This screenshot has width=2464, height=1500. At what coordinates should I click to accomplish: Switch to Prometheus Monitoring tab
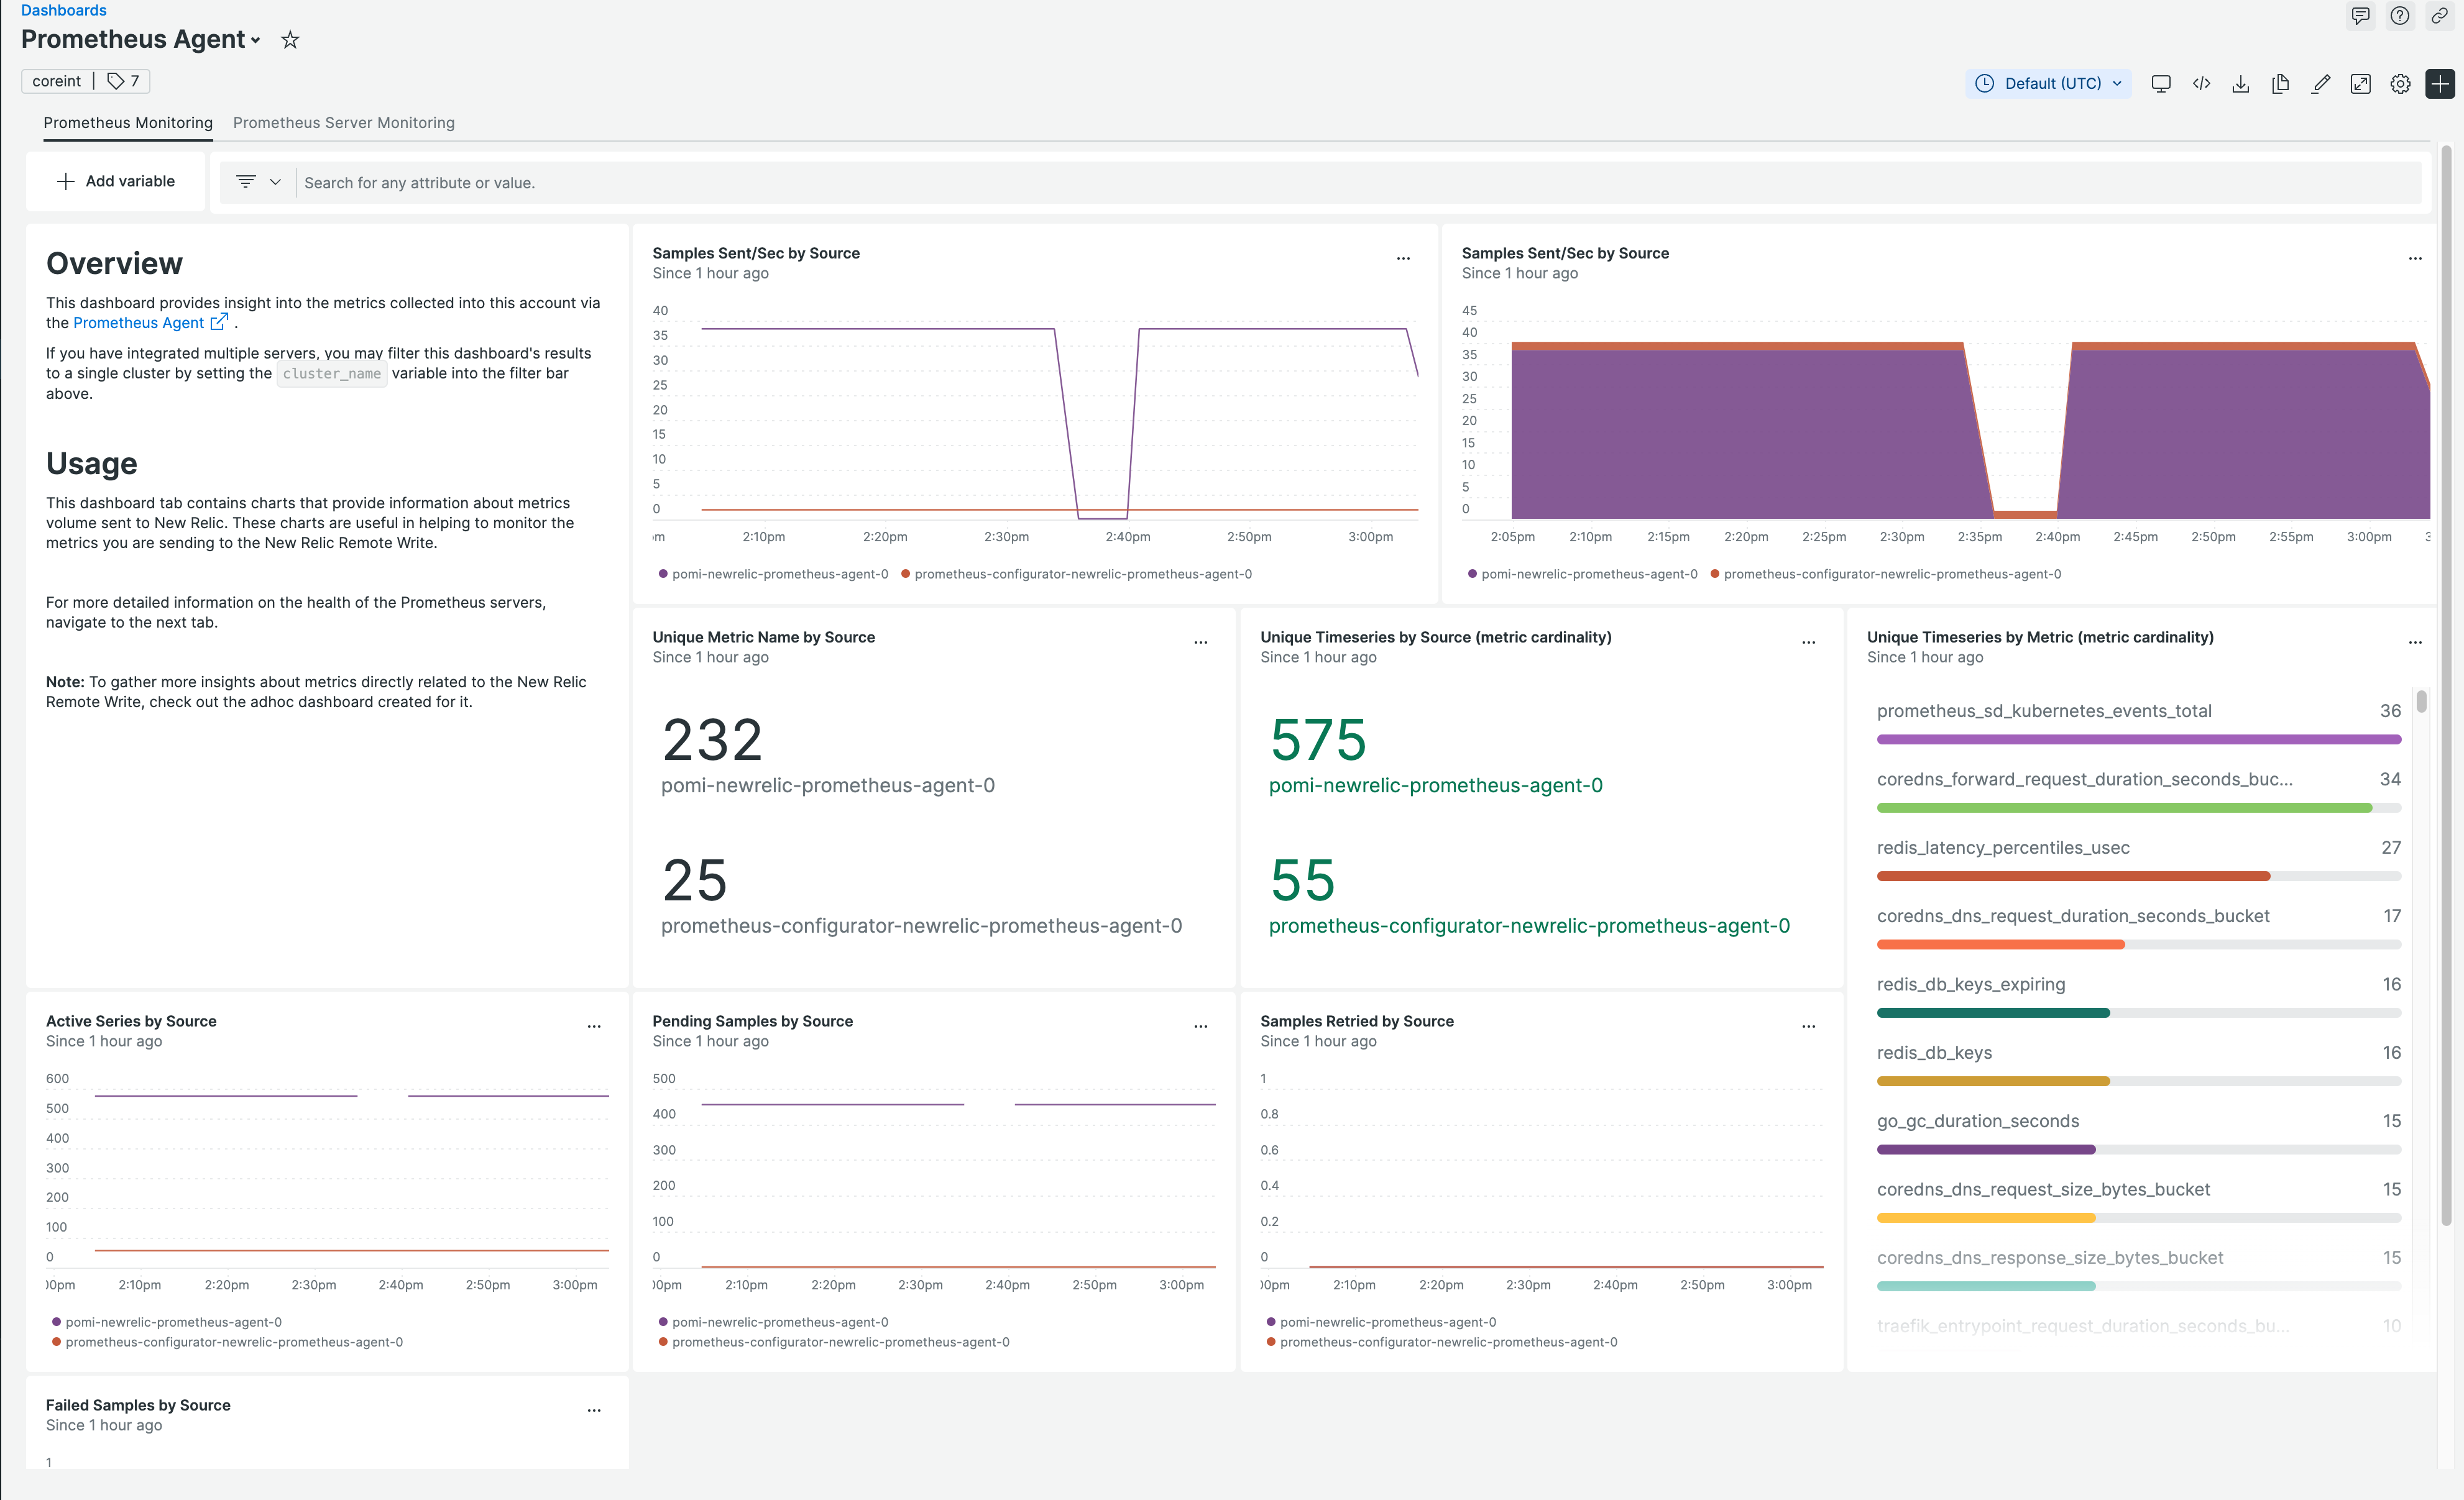(x=128, y=123)
